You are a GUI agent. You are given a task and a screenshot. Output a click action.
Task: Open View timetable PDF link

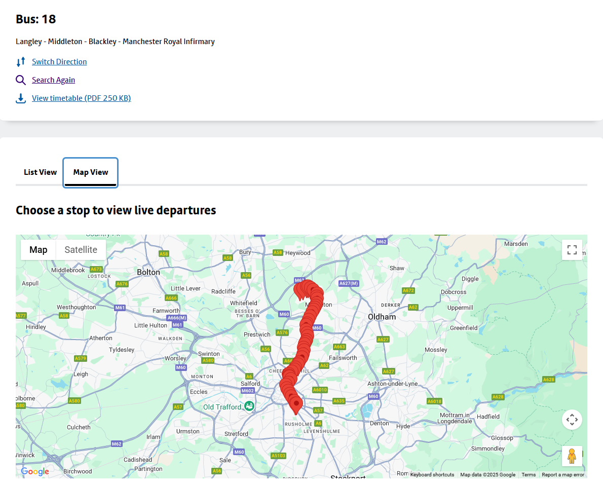click(82, 98)
